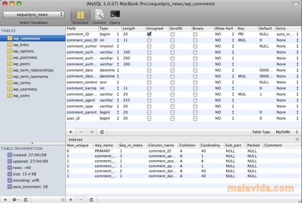Viewport: 302px width, 203px height.
Task: Collapse the table information pane divider arrow
Action: point(32,143)
